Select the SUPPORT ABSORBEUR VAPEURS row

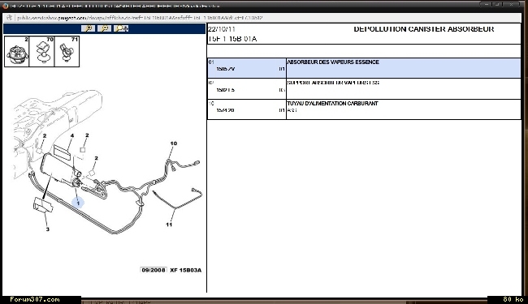pos(364,88)
